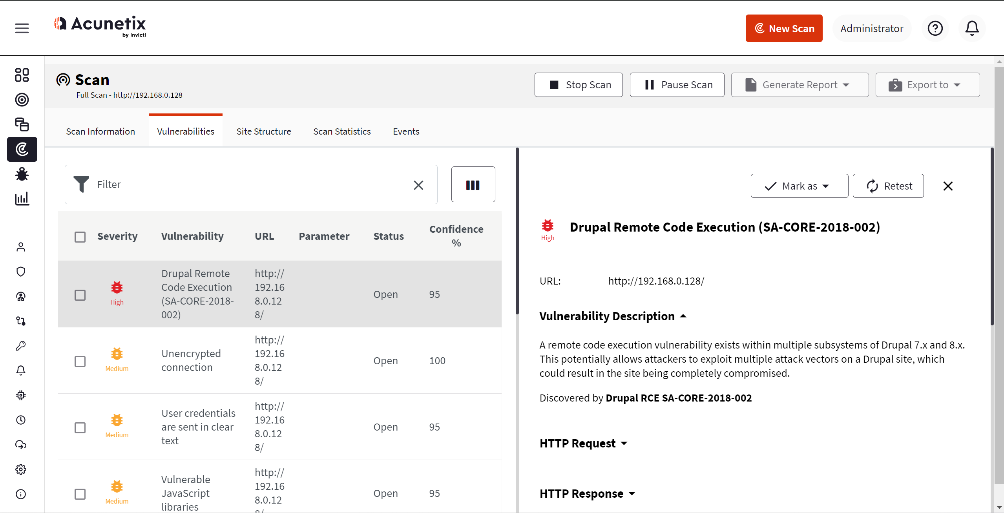Open the notifications bell in header
The image size is (1004, 513).
click(x=972, y=28)
